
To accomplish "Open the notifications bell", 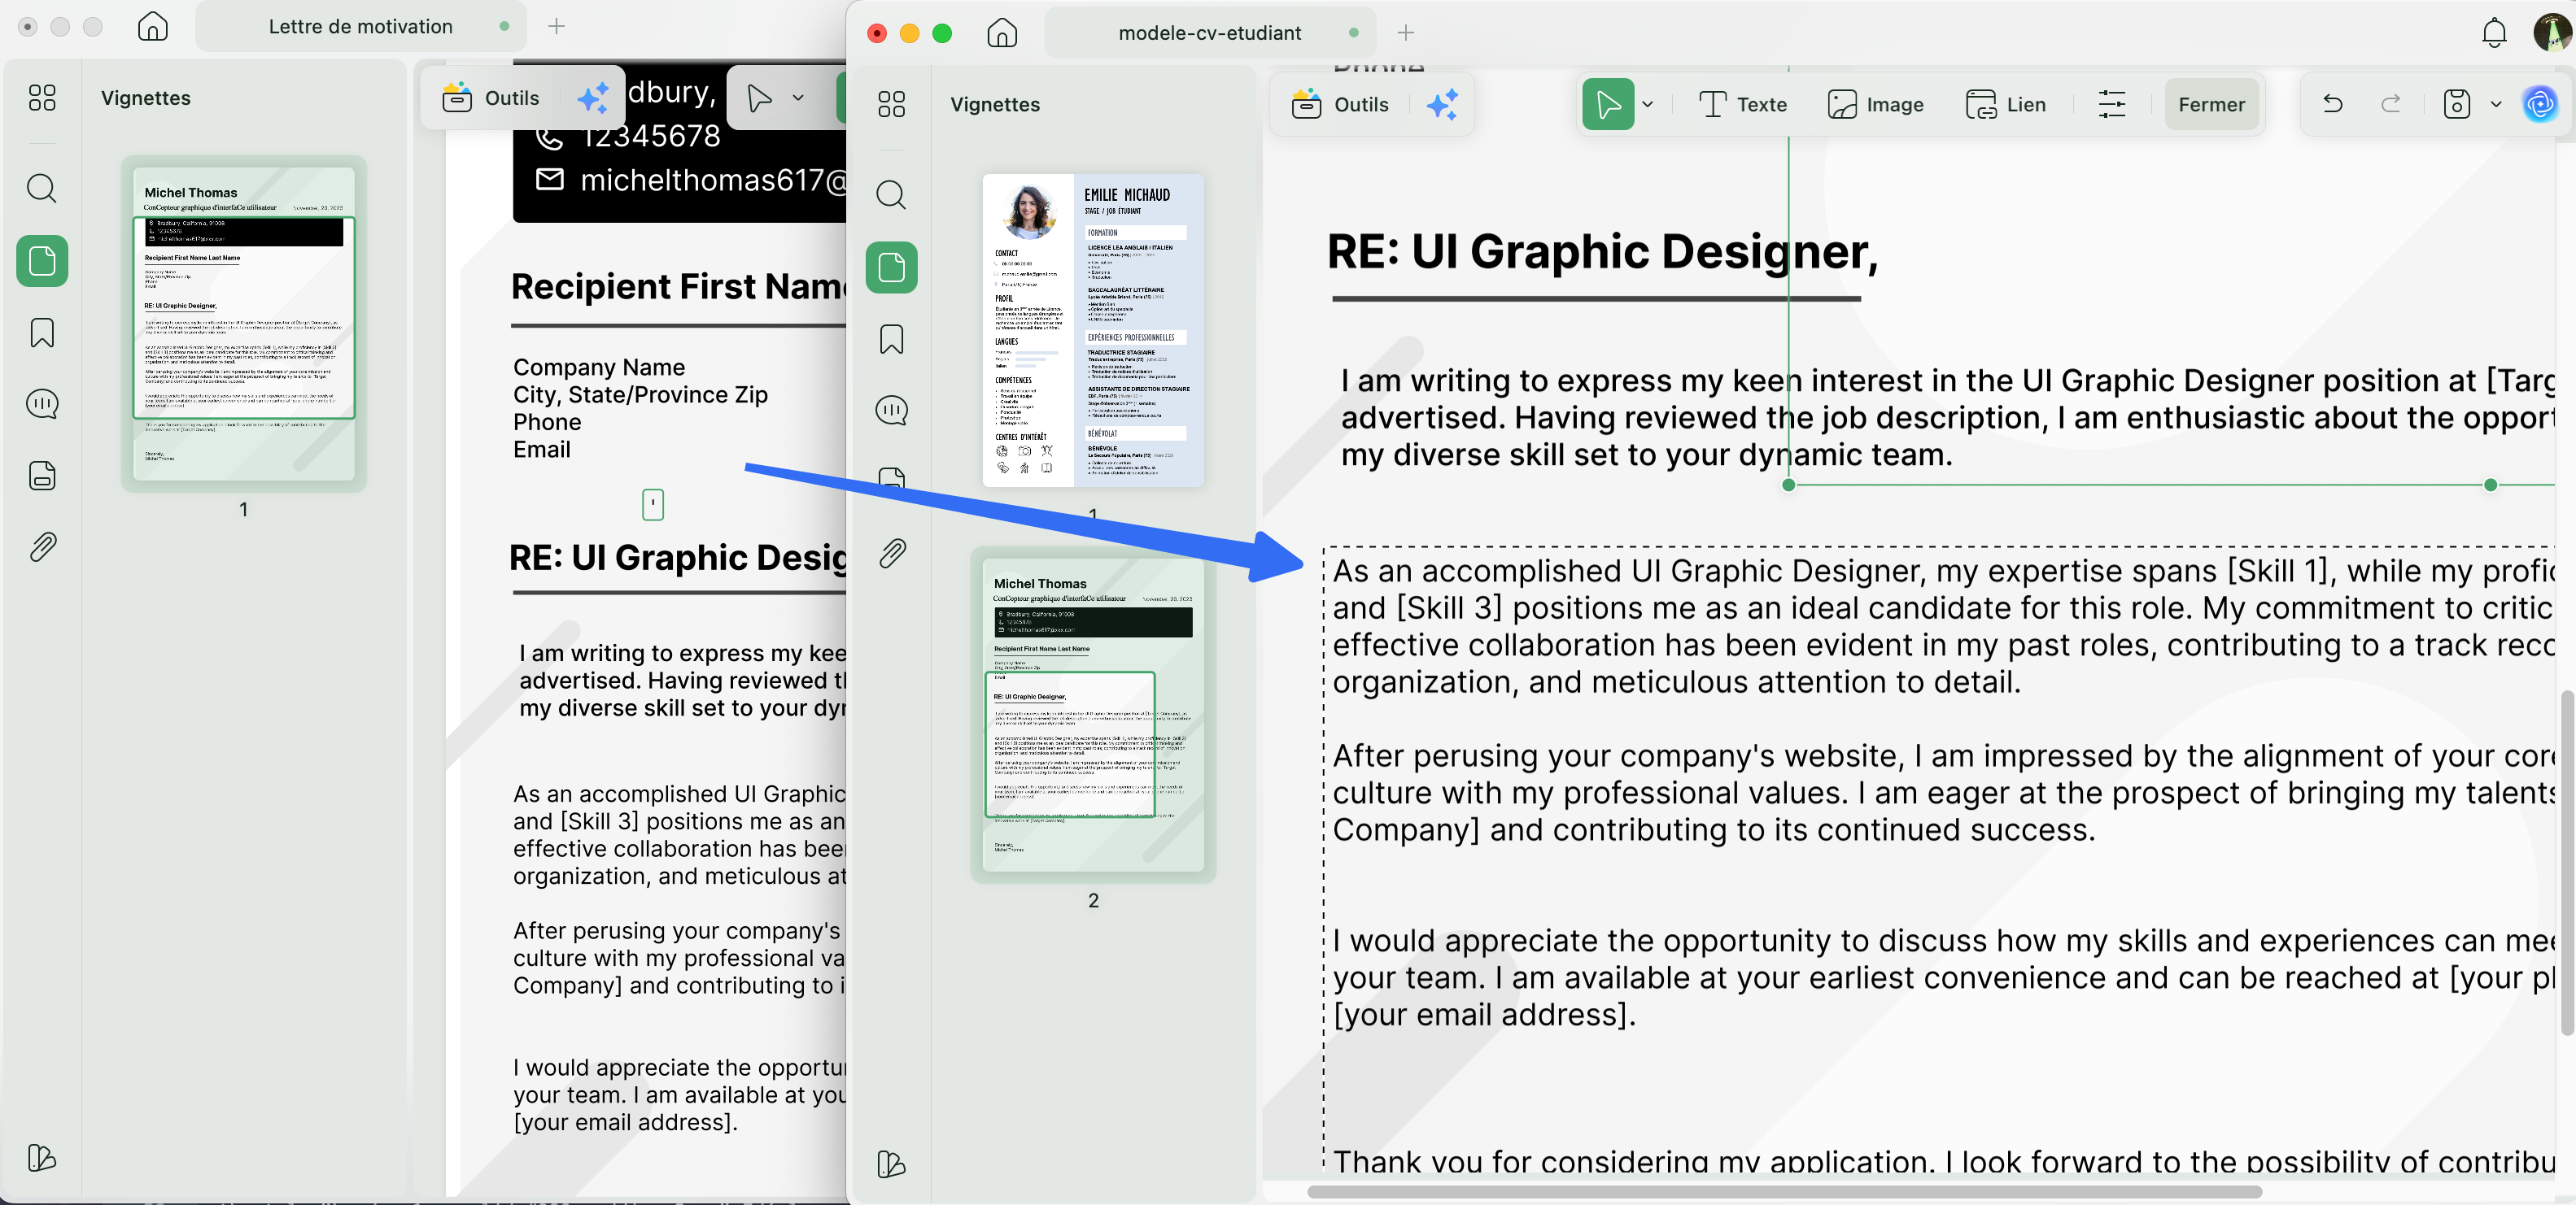I will point(2494,33).
